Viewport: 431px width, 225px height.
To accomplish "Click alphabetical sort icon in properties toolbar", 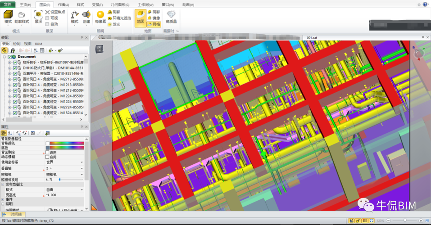I will pyautogui.click(x=10, y=133).
